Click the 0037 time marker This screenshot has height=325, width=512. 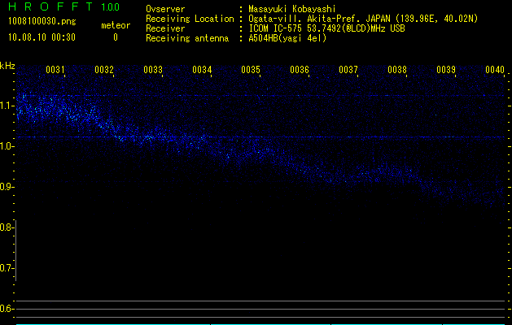(x=348, y=70)
